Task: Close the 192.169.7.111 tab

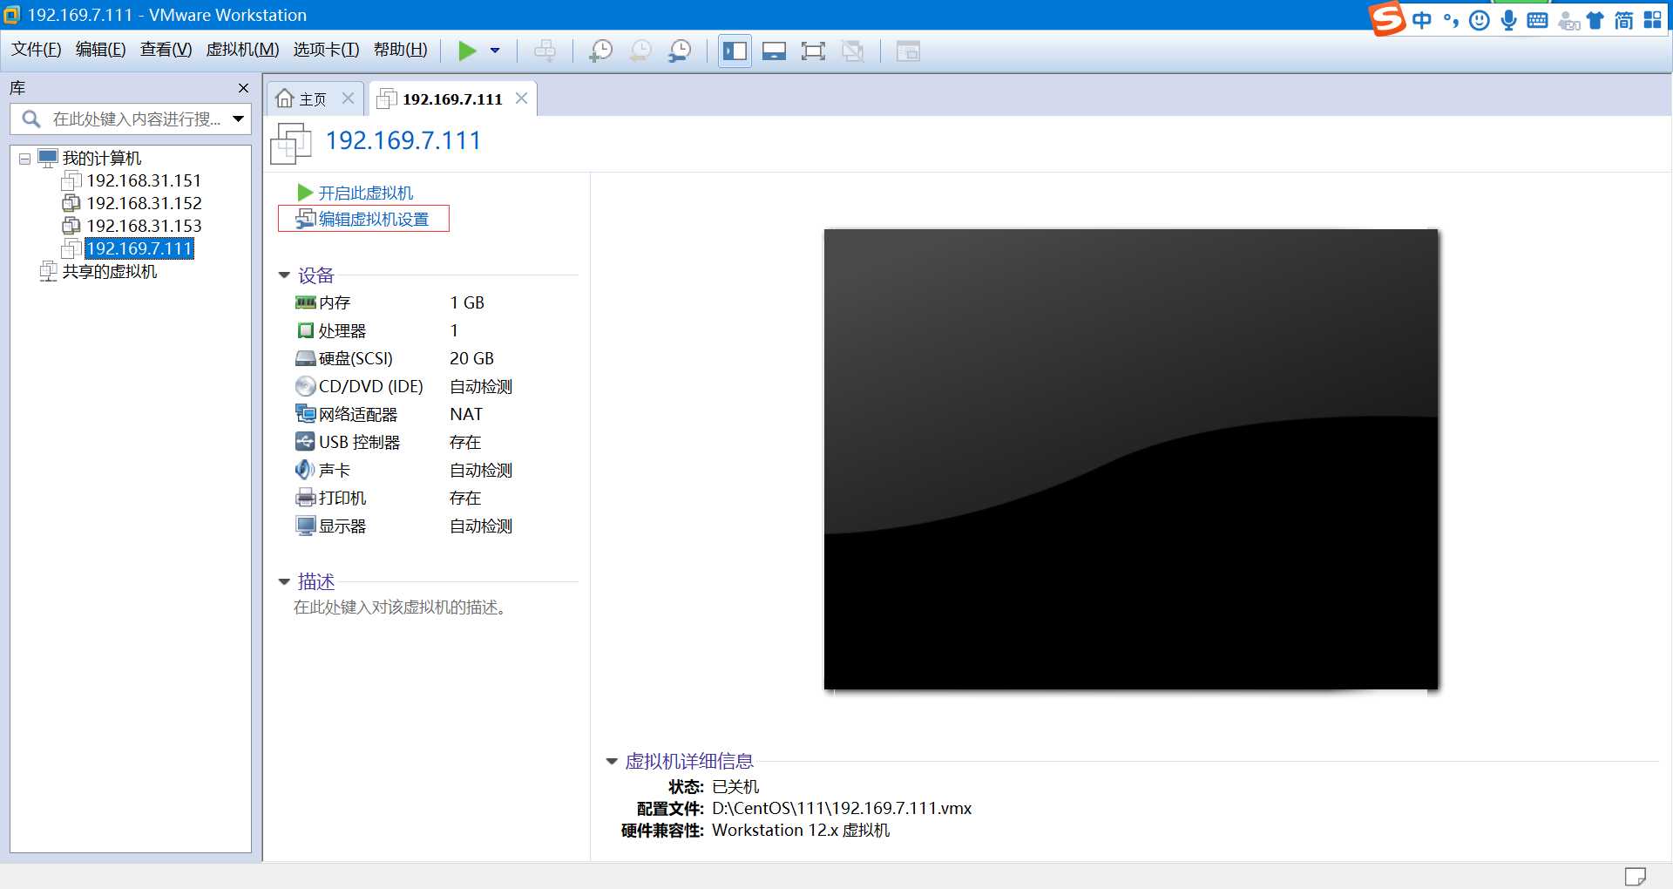Action: [521, 98]
